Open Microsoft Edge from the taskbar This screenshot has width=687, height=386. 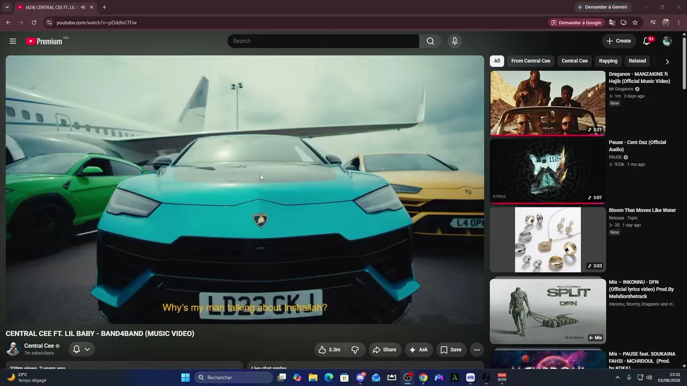coord(328,377)
